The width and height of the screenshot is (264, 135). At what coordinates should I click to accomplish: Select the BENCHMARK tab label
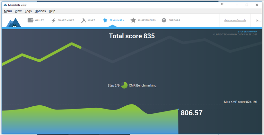pyautogui.click(x=117, y=20)
